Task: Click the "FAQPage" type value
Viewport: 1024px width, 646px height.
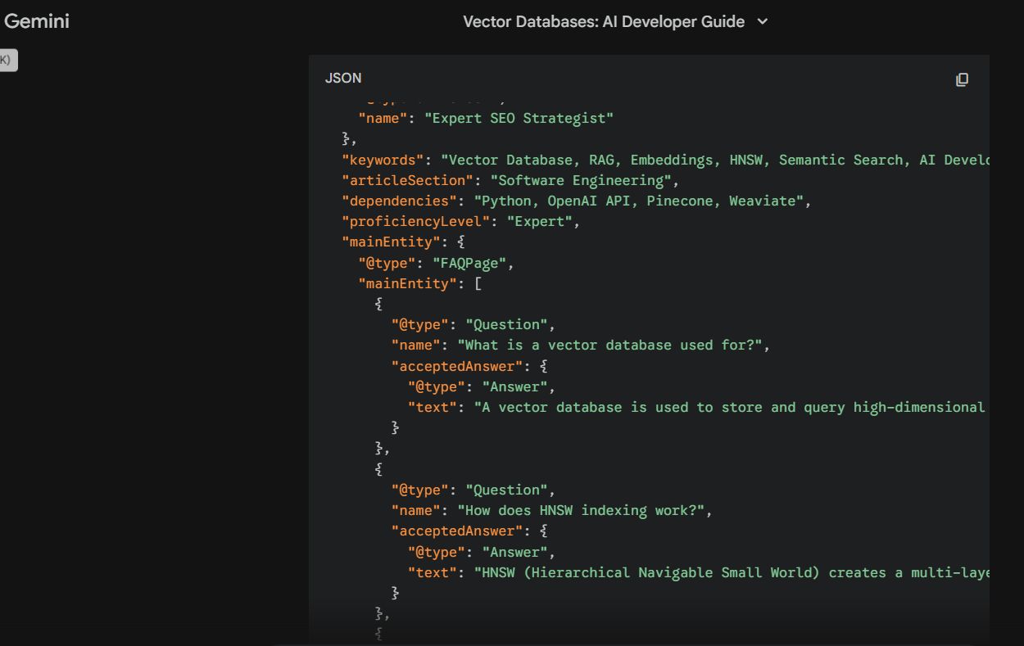Action: tap(473, 263)
